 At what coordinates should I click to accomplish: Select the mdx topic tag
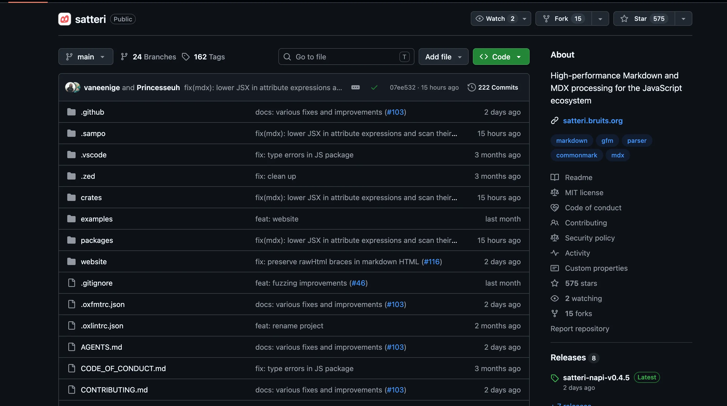(618, 155)
